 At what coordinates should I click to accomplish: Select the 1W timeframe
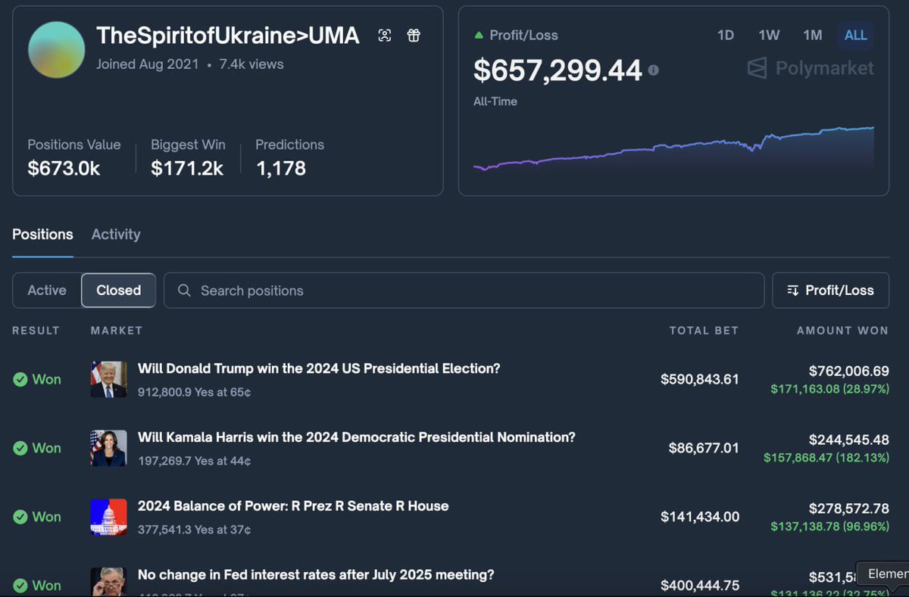tap(769, 35)
